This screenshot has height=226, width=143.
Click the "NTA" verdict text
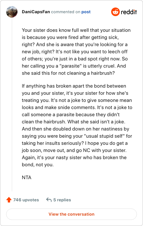point(26,177)
